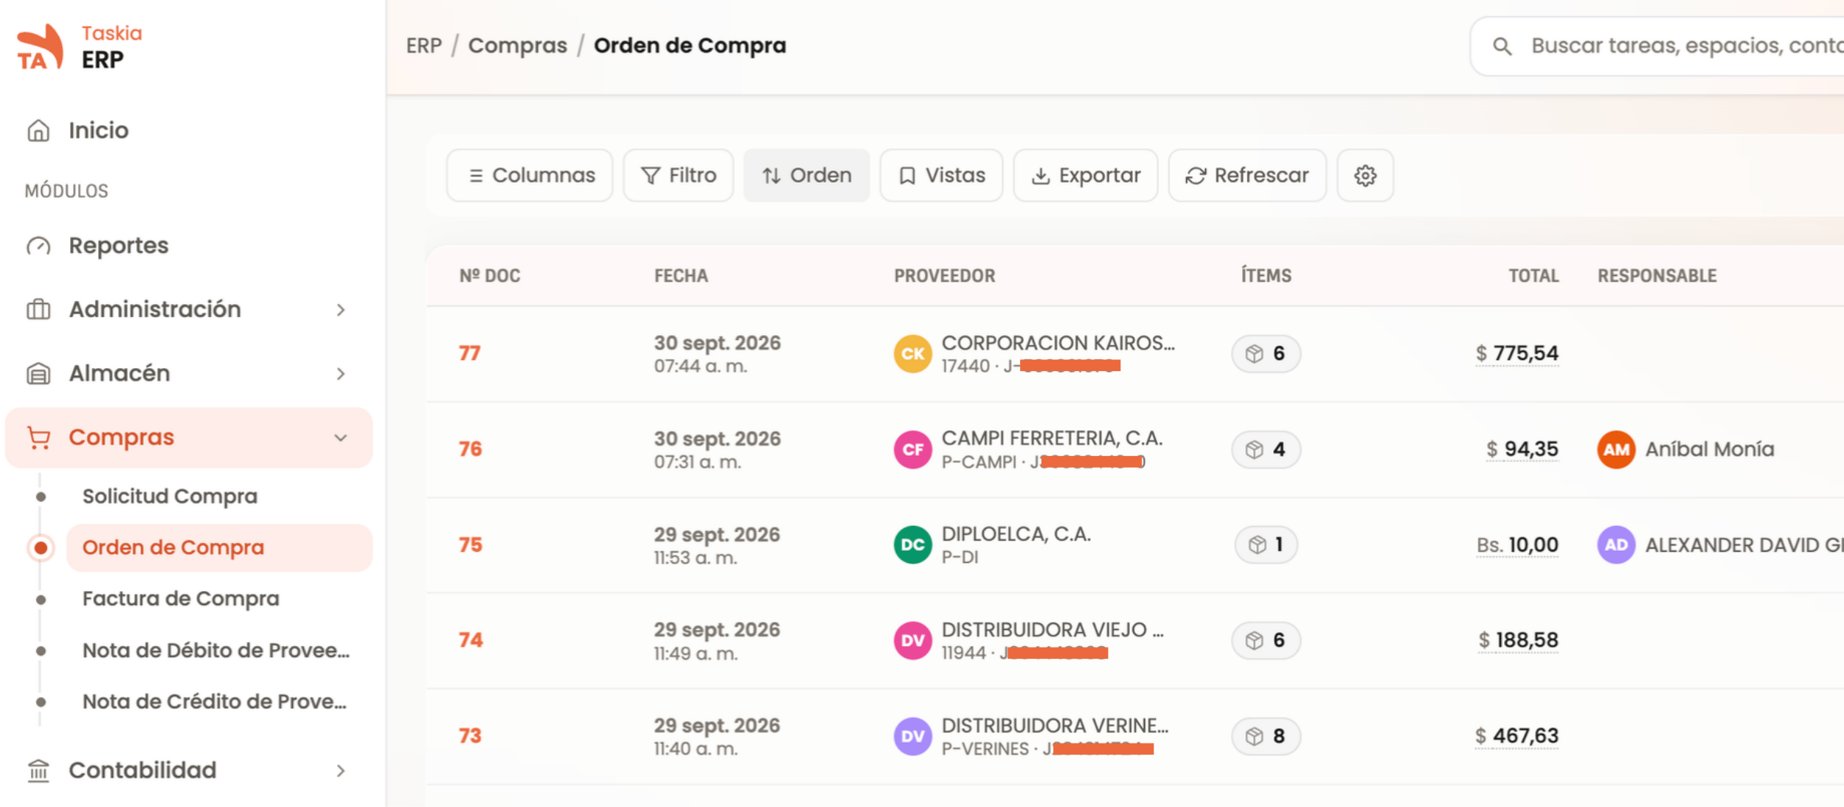Open Nota de Crédito de Proveedor item

(x=215, y=702)
